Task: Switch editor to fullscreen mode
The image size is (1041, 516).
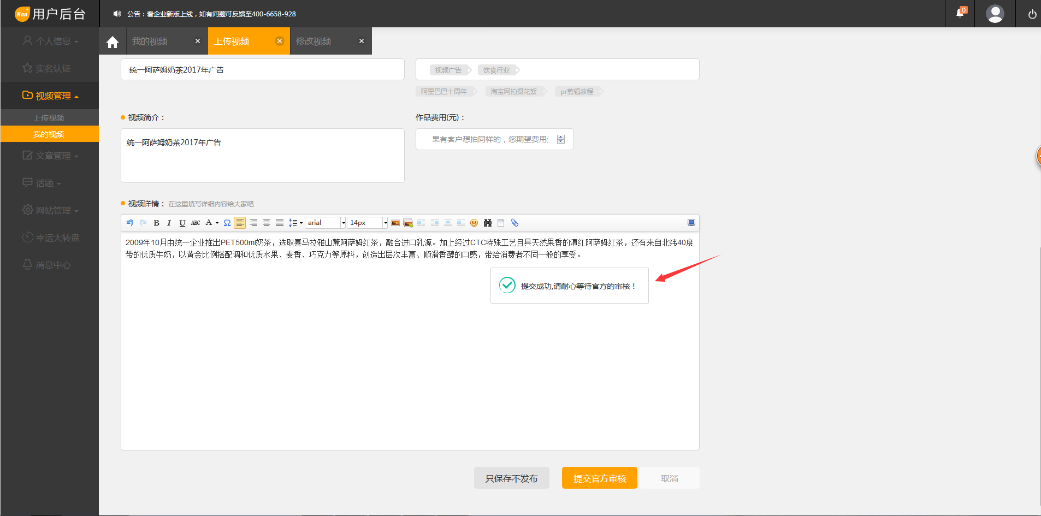Action: pos(691,223)
